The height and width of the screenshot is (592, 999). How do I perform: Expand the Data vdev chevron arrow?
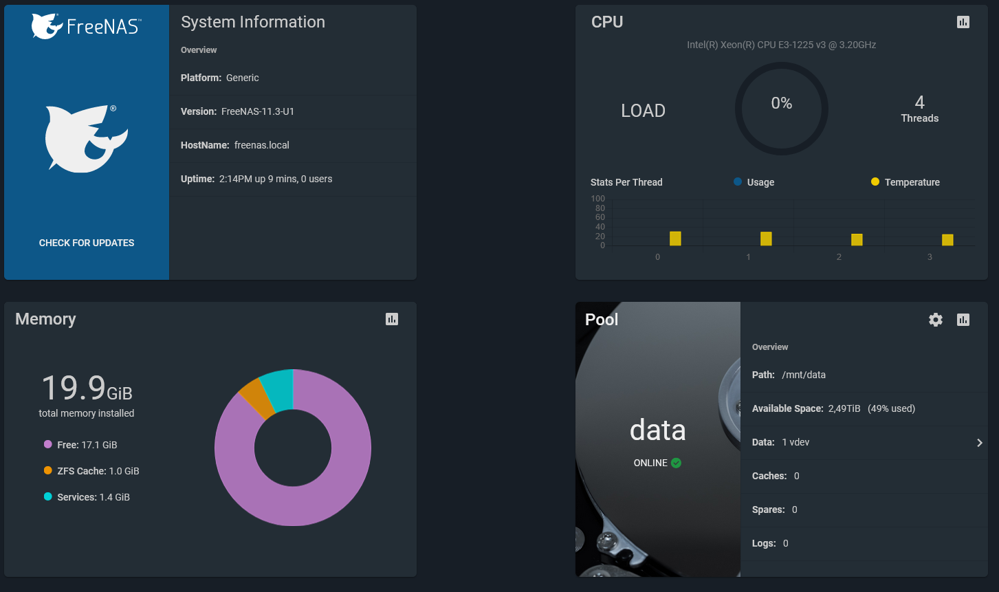coord(980,443)
